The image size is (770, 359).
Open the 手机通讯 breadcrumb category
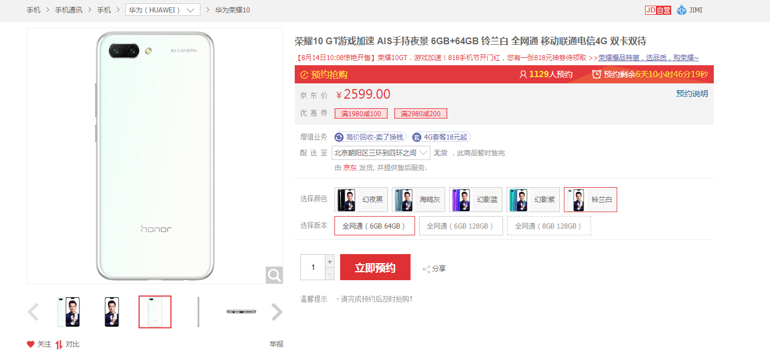click(x=69, y=10)
